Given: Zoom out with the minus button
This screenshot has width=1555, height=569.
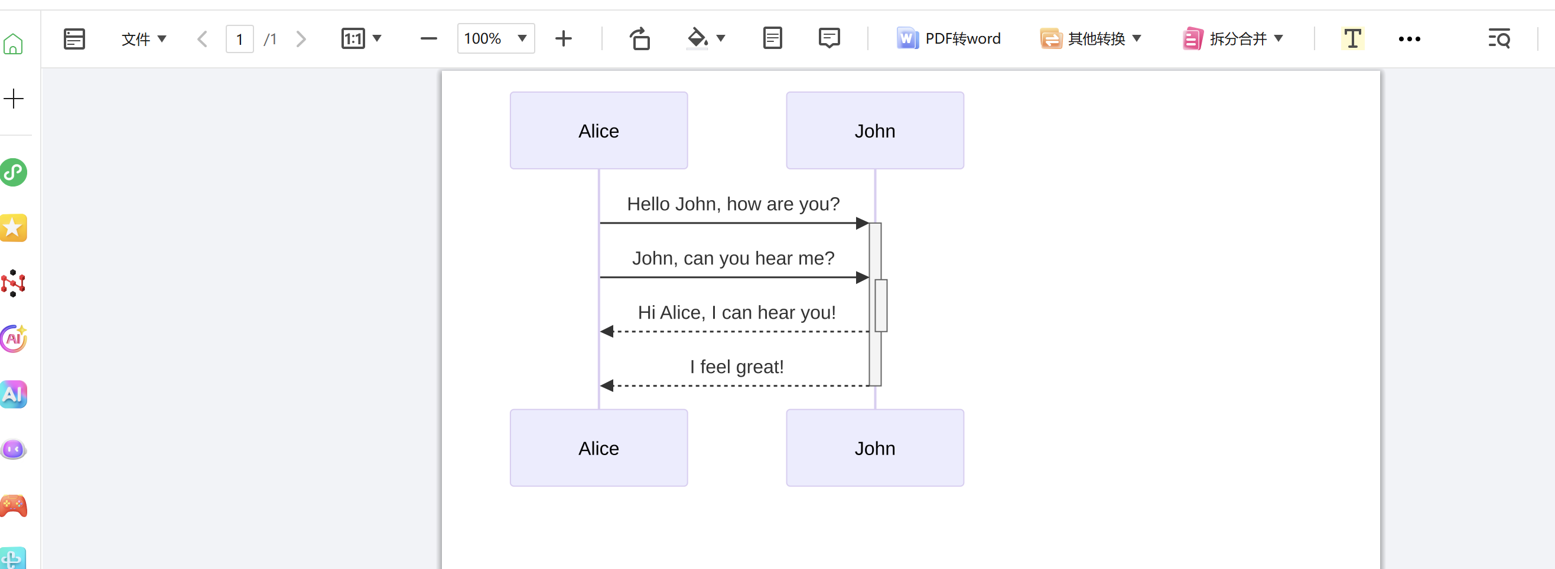Looking at the screenshot, I should pos(428,39).
